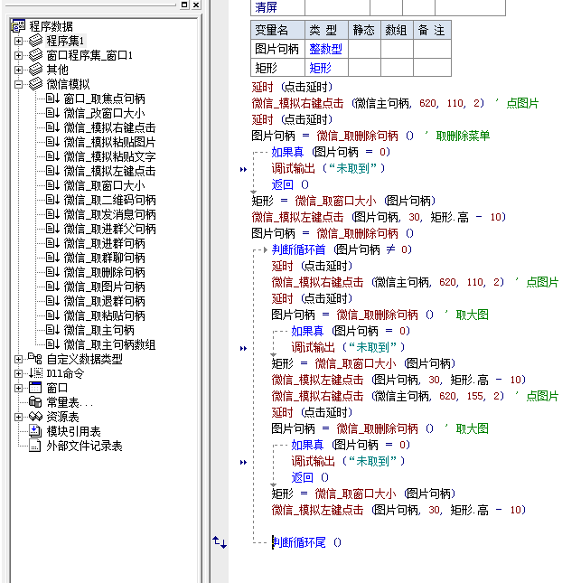The image size is (581, 583).
Task: Click the 备注 cell for 矩形 variable
Action: (x=432, y=68)
